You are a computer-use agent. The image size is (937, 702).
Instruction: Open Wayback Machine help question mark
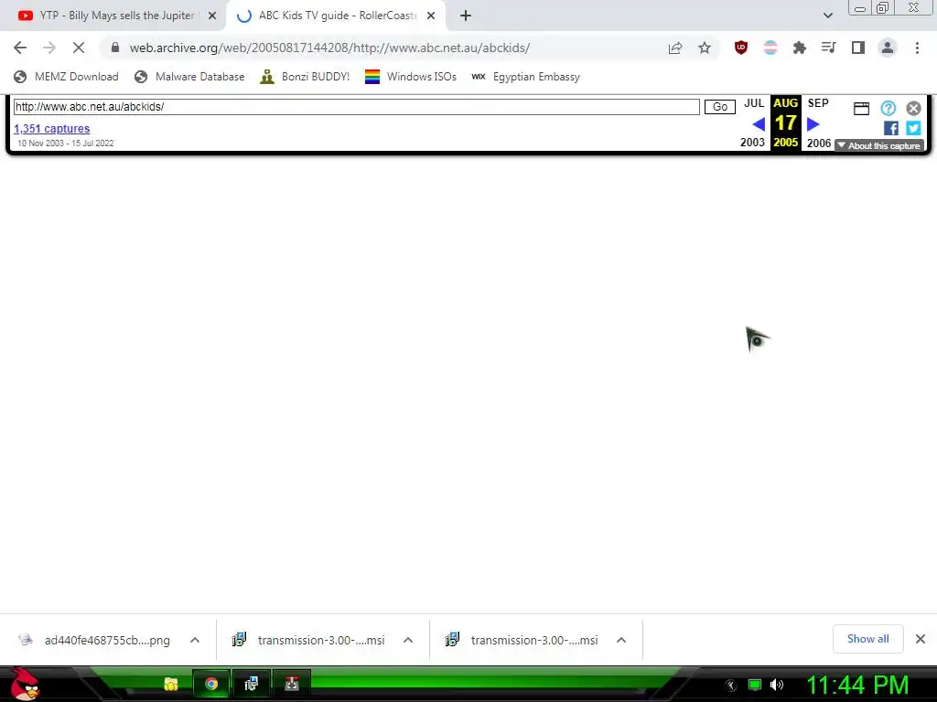point(888,108)
